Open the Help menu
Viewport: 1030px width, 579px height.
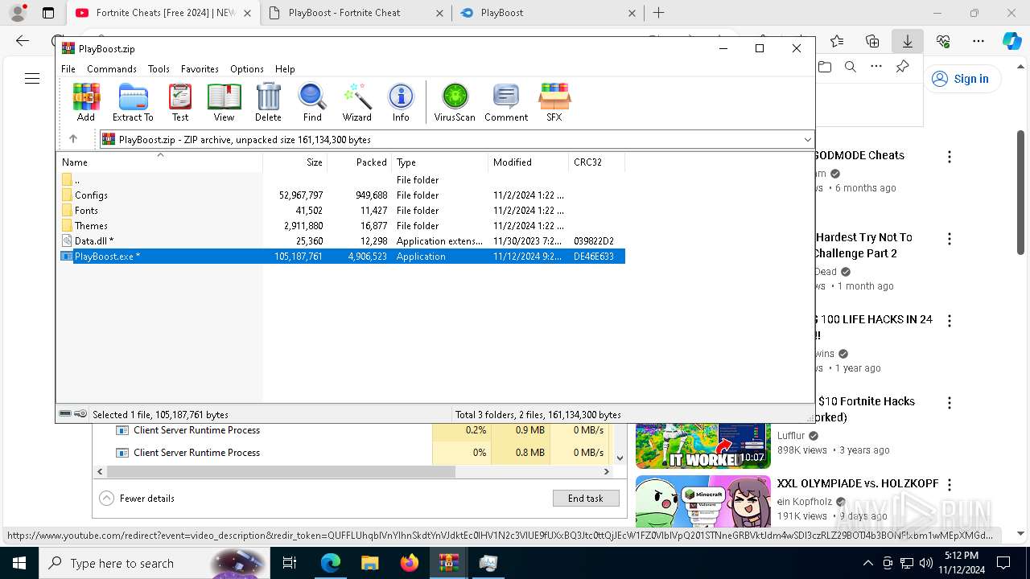(285, 69)
